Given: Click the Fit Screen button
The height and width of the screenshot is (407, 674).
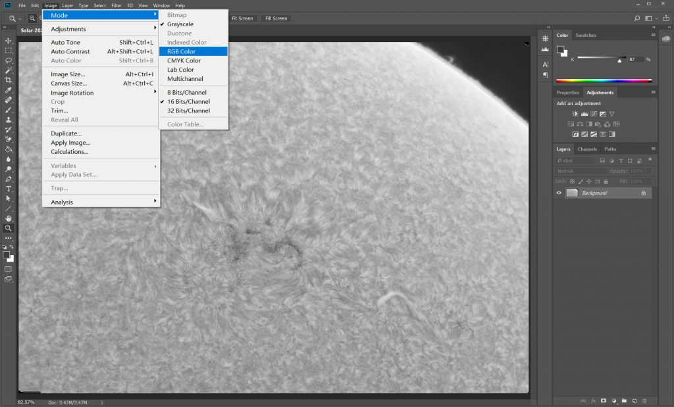Looking at the screenshot, I should [242, 18].
